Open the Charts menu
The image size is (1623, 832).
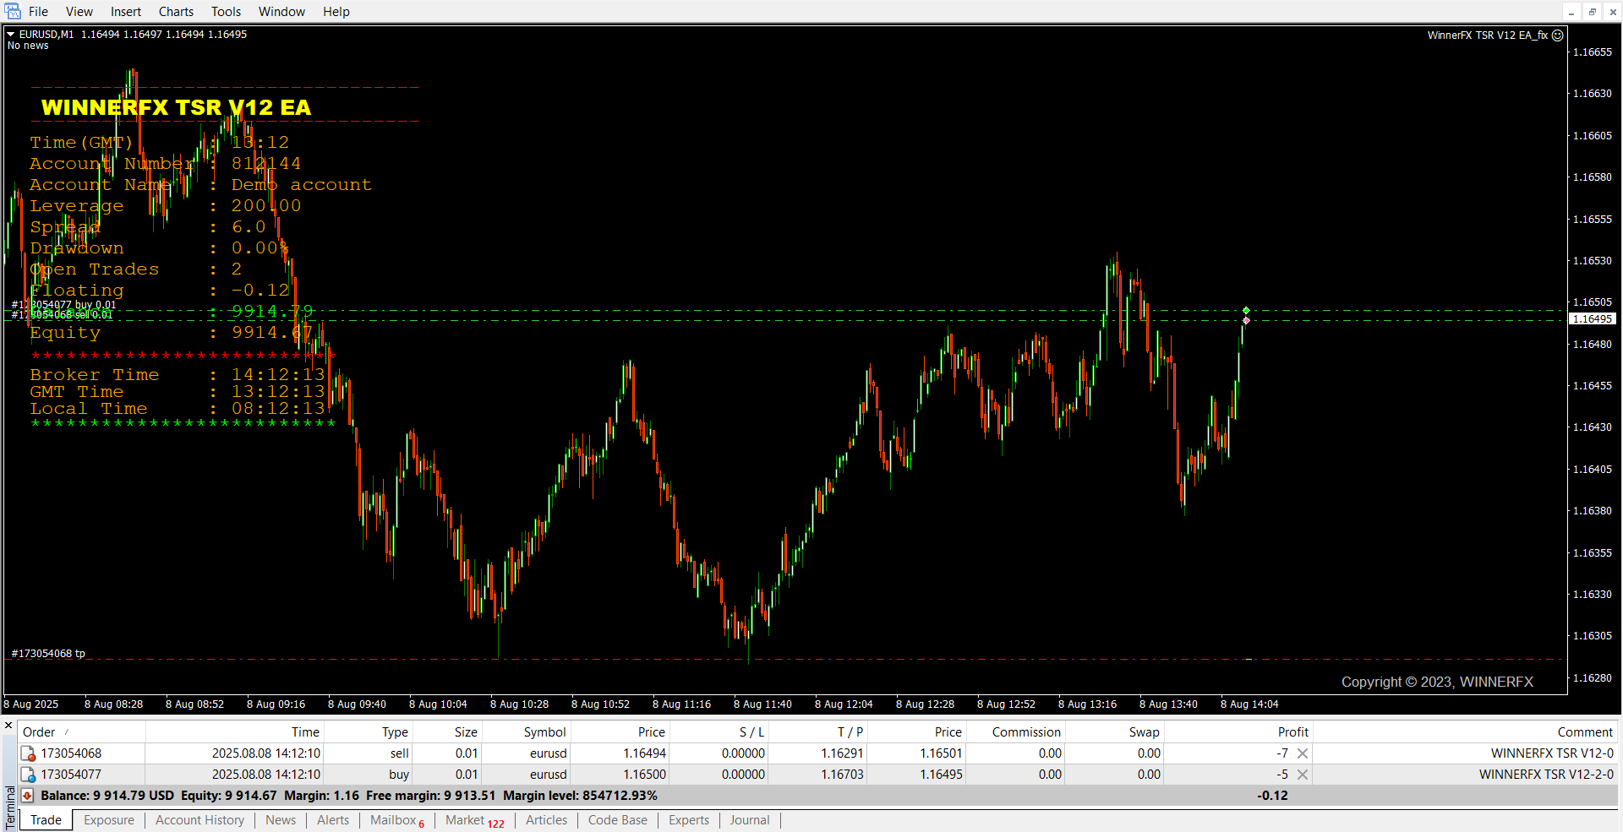click(176, 12)
